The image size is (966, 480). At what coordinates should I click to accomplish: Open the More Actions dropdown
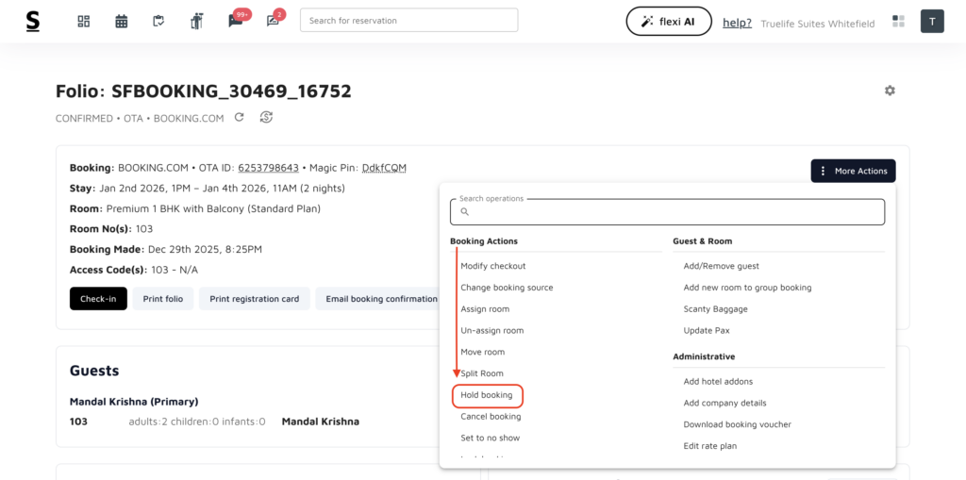(853, 171)
